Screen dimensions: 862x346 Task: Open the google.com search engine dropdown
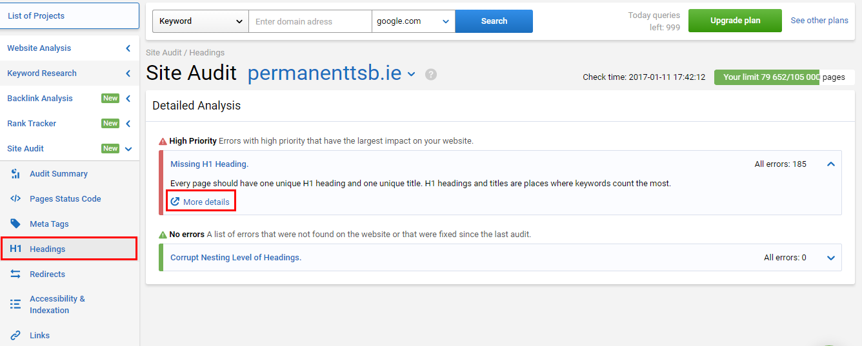[x=414, y=21]
